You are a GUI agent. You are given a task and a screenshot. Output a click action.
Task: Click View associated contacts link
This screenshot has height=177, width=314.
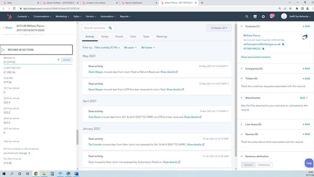click(x=256, y=57)
